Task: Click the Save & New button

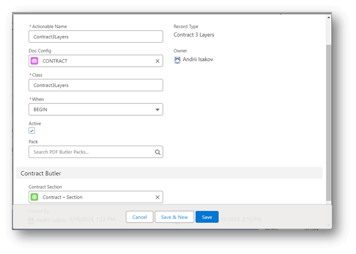Action: click(174, 217)
